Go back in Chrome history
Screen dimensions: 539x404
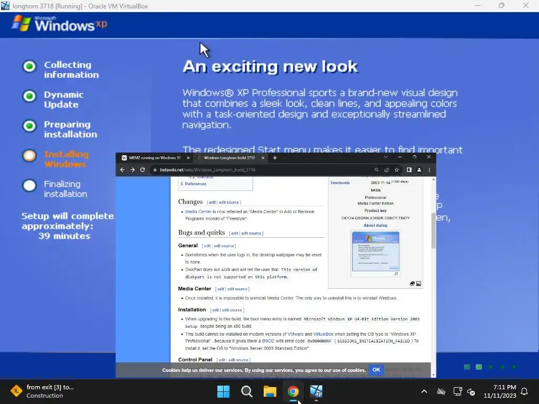tap(122, 170)
